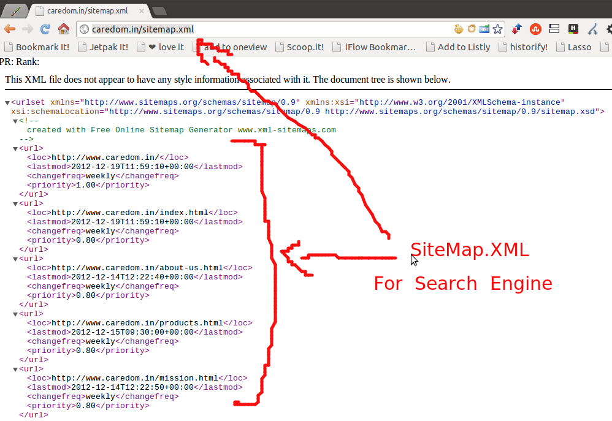This screenshot has height=421, width=612.
Task: Bookmark this page with the star
Action: 497,29
